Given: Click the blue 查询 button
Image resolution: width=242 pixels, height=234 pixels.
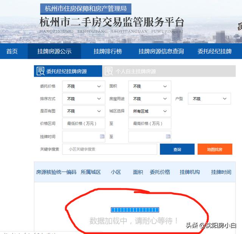Looking at the screenshot, I should coord(177,149).
